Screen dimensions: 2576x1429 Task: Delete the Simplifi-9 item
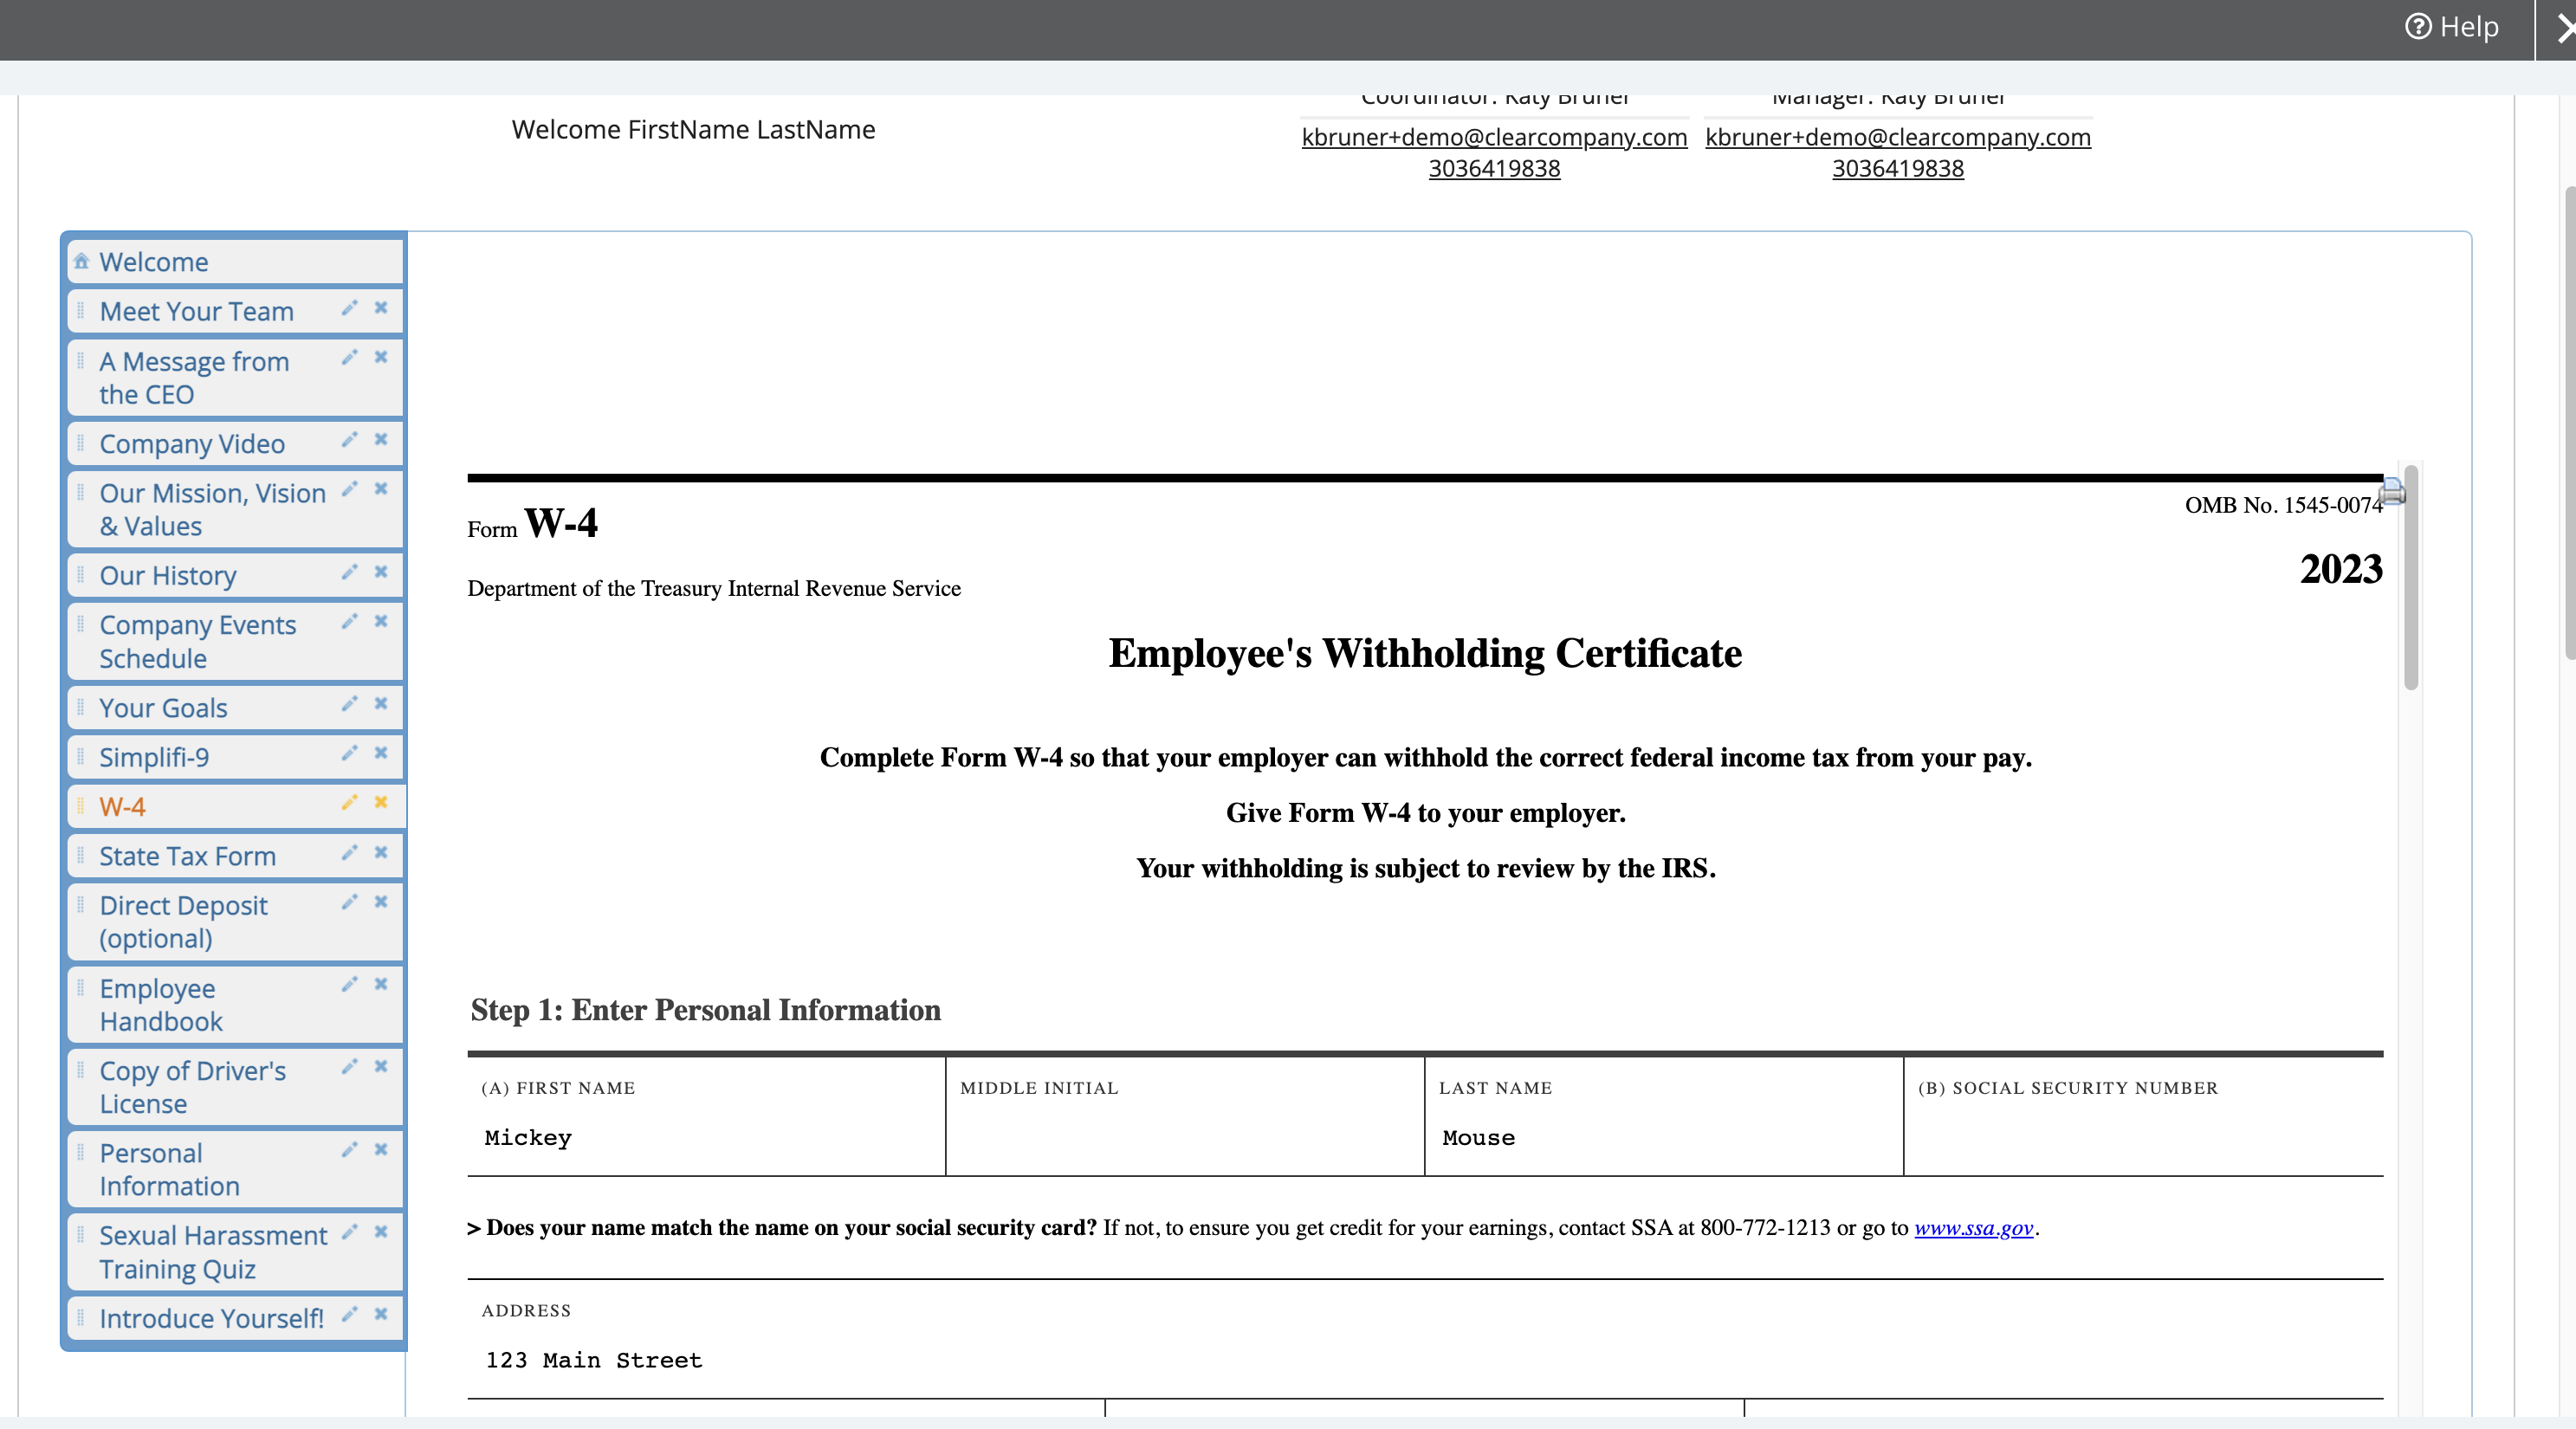(x=381, y=753)
